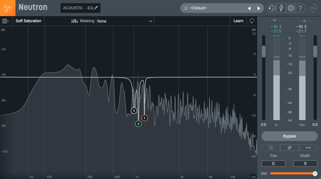Viewport: 321px width, 179px height.
Task: Click the Masking meter icon
Action: click(x=74, y=21)
